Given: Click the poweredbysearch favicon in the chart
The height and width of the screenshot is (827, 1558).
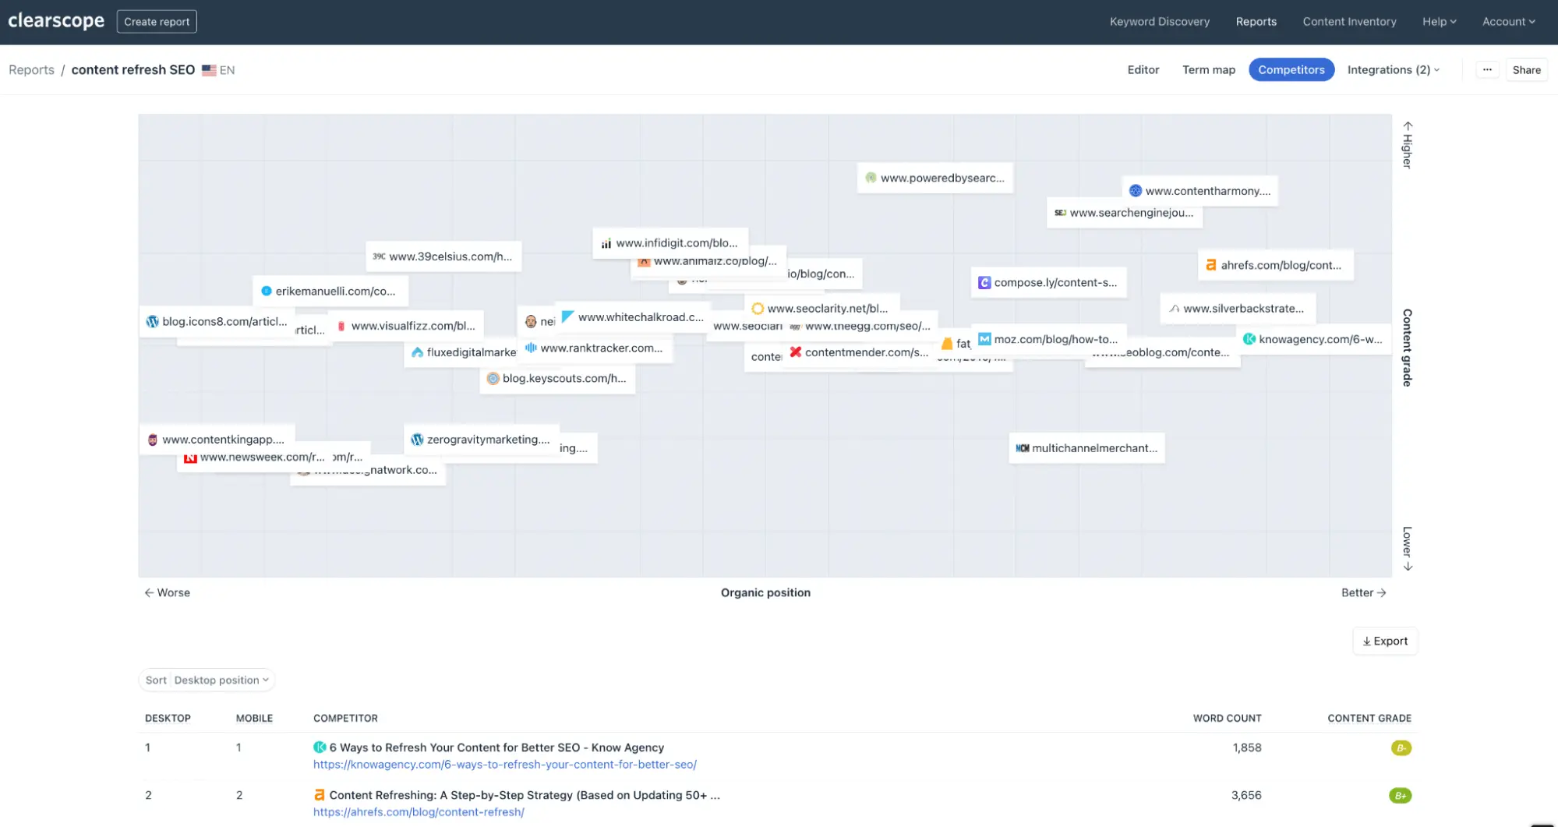Looking at the screenshot, I should tap(871, 178).
